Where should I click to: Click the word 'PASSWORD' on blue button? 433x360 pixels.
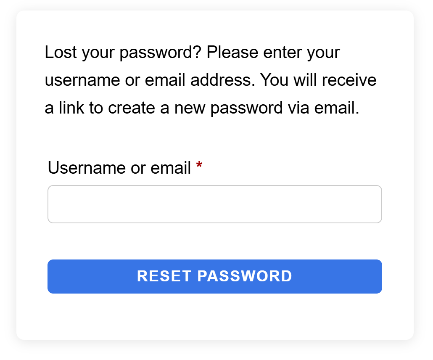tap(245, 276)
